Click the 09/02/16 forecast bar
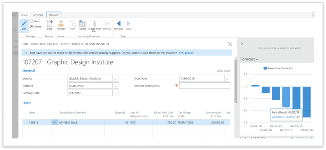Screen dimensions: 326x150 [x=307, y=102]
